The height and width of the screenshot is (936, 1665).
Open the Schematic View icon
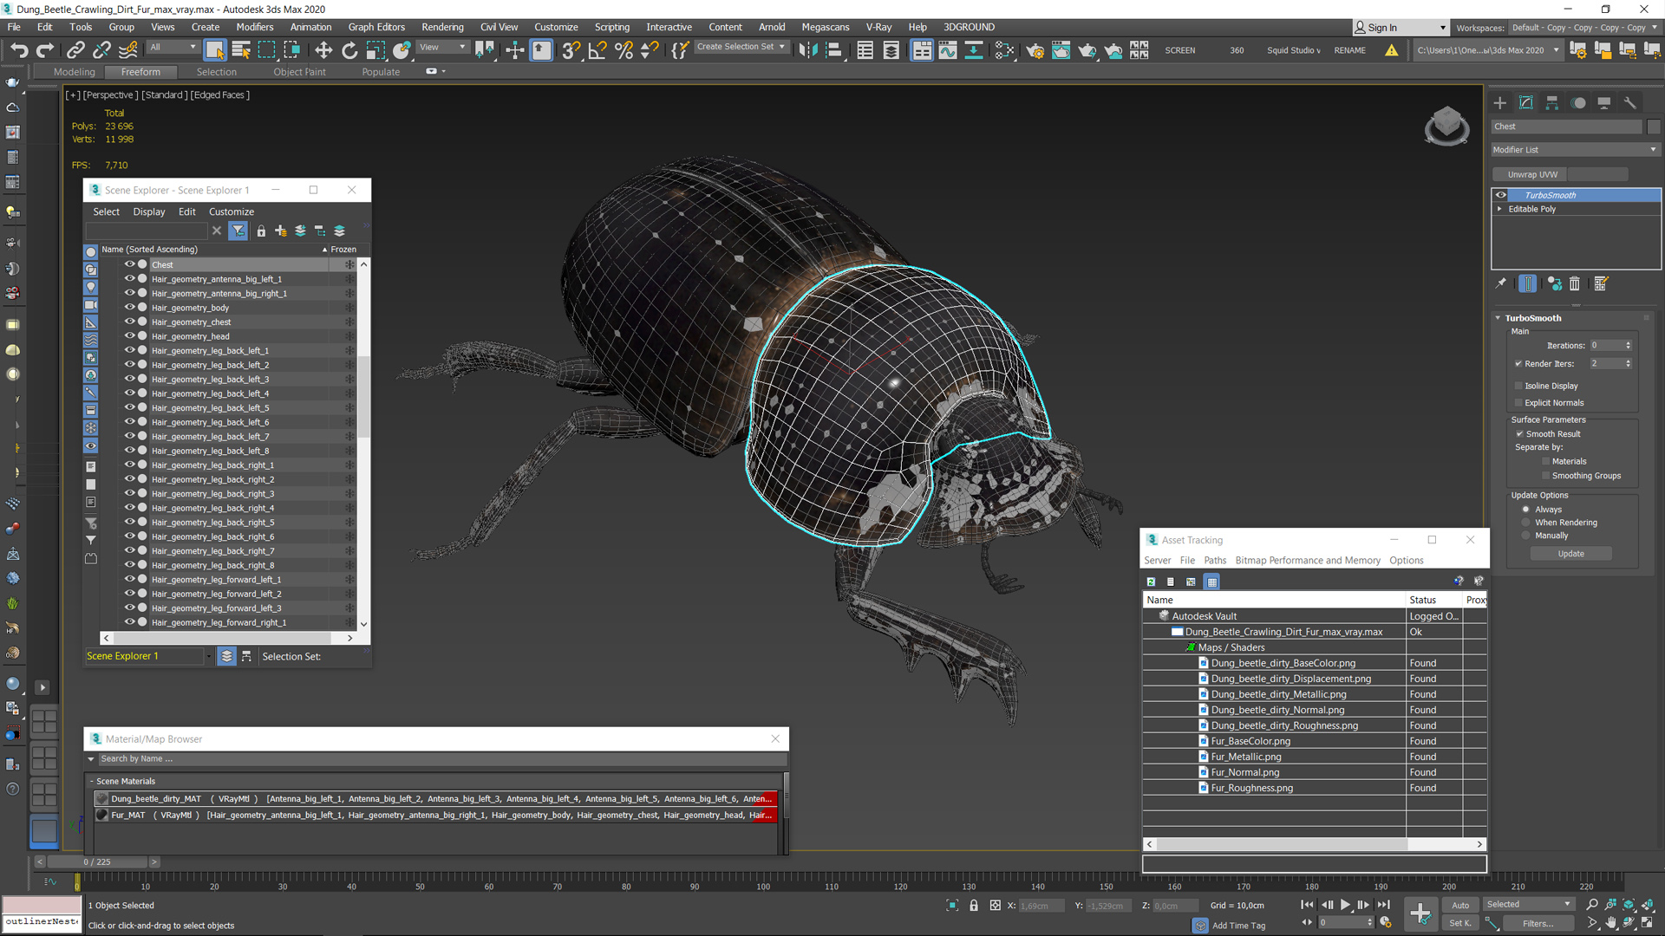974,50
